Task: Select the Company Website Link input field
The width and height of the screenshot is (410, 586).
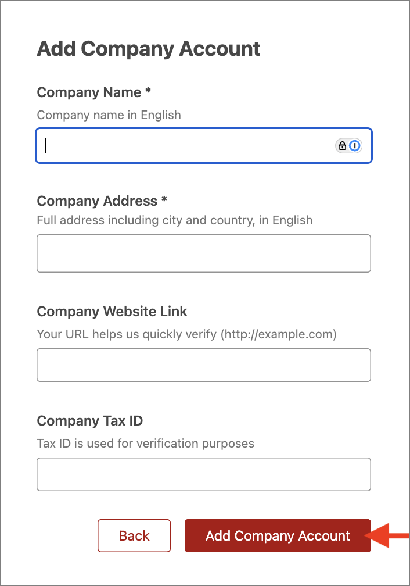Action: tap(204, 365)
